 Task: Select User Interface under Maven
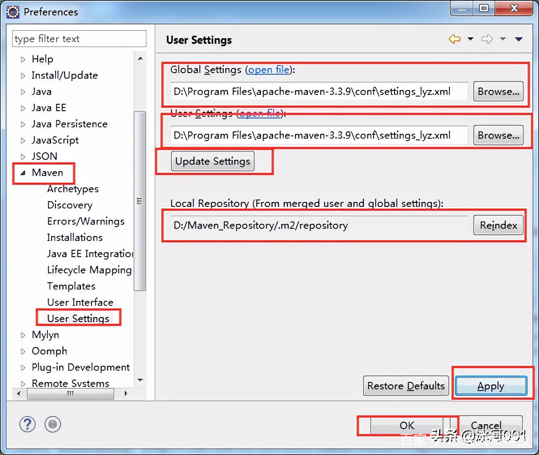[x=80, y=303]
